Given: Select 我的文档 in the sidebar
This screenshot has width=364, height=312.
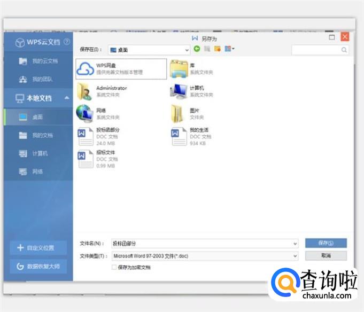Looking at the screenshot, I should click(x=38, y=135).
